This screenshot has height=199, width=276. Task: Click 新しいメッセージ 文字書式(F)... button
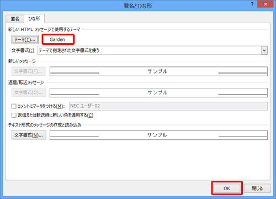29,71
